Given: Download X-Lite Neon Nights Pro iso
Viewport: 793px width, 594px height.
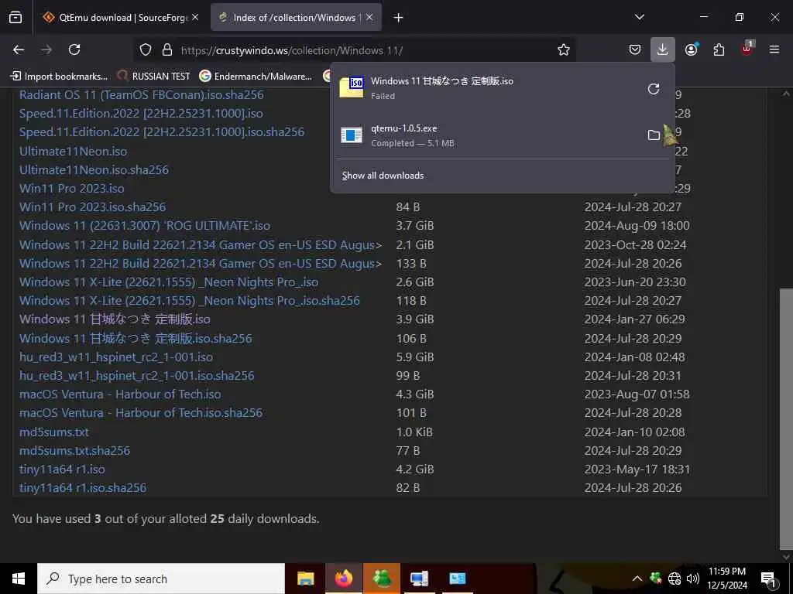Looking at the screenshot, I should coord(169,282).
